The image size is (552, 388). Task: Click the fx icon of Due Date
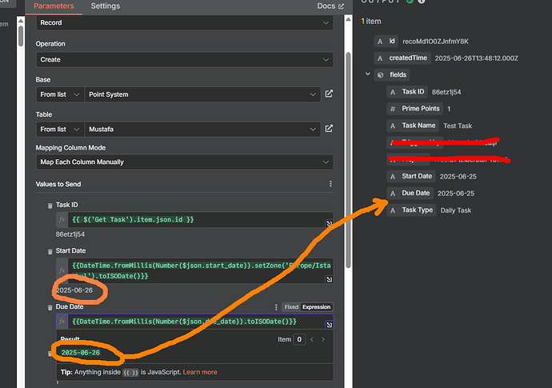point(62,322)
